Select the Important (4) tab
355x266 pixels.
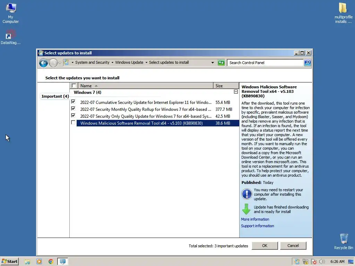55,96
